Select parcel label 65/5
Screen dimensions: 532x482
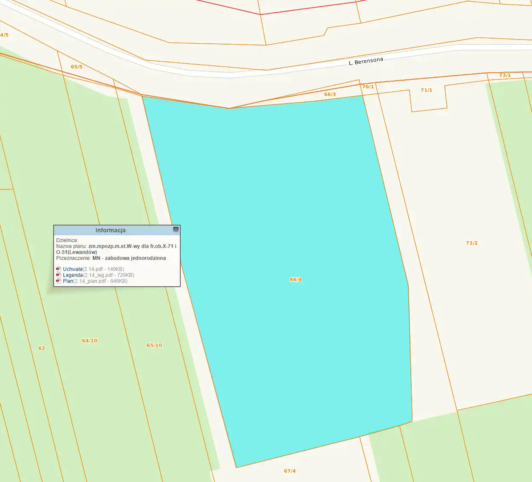77,67
